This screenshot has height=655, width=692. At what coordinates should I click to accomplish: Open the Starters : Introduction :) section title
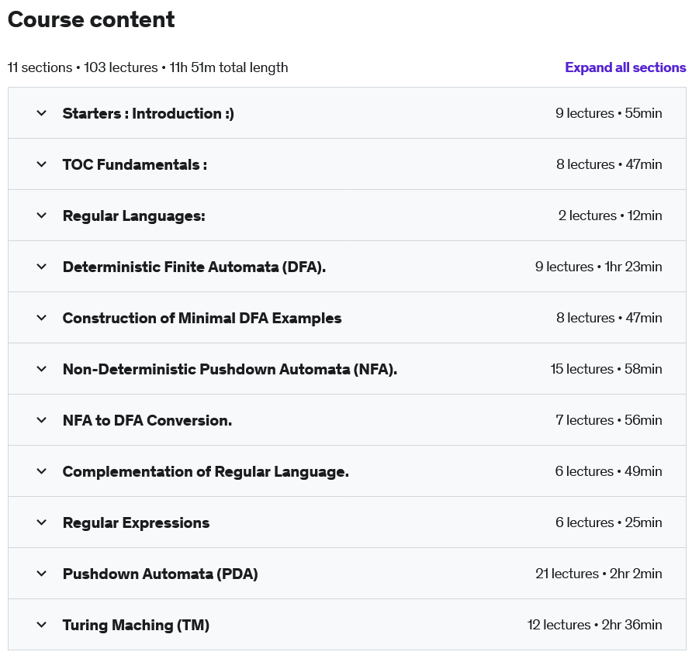148,113
